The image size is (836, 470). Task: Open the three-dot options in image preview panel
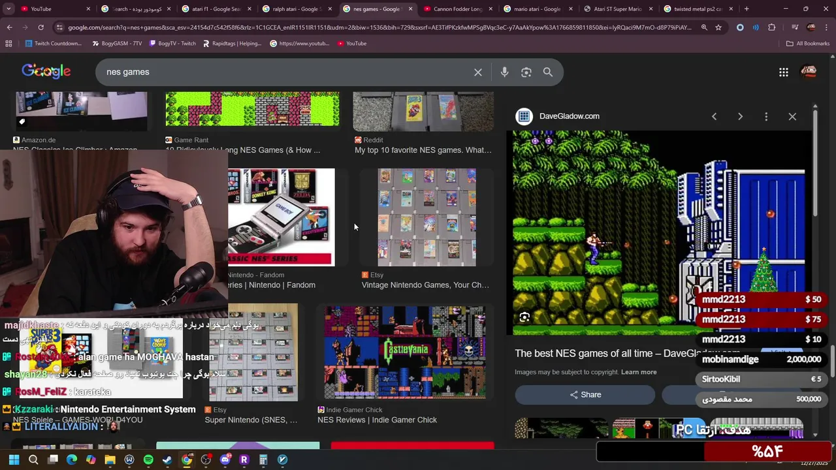766,116
